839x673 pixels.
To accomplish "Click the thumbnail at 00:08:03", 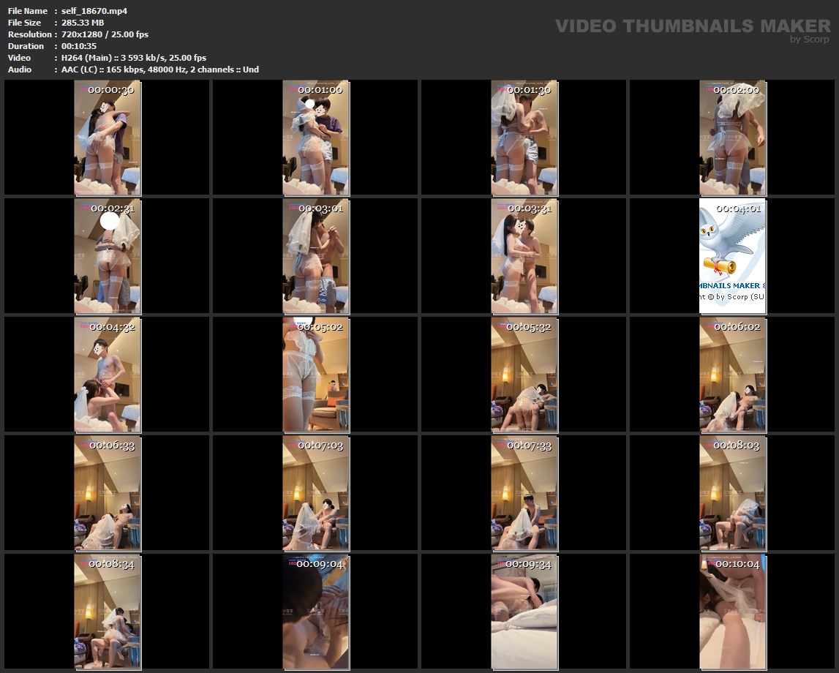I will coord(732,493).
